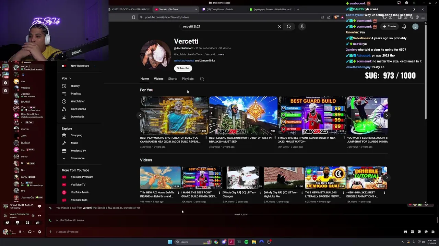This screenshot has height=246, width=439.
Task: Open the Dribble Tutorial video thumbnail
Action: tap(367, 178)
